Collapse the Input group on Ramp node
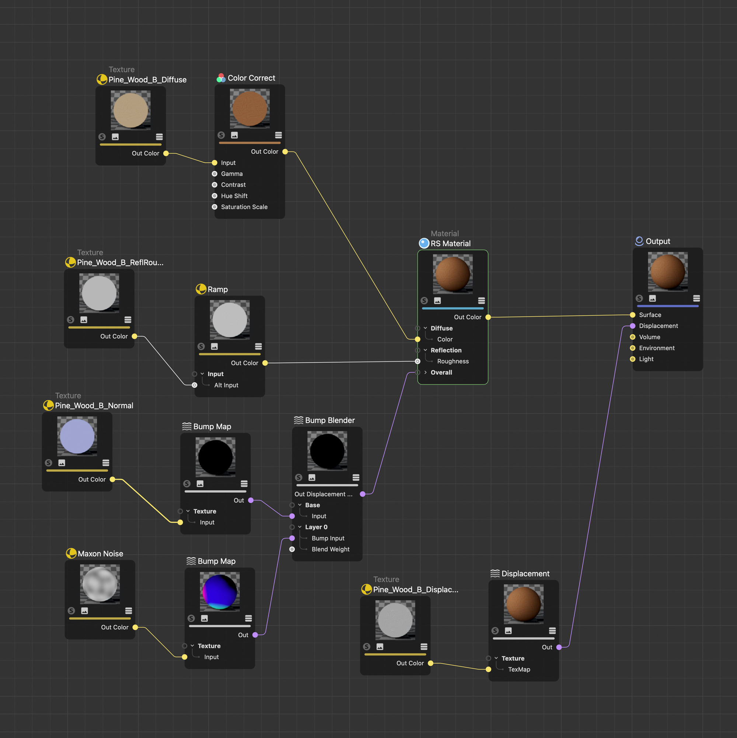 click(202, 374)
